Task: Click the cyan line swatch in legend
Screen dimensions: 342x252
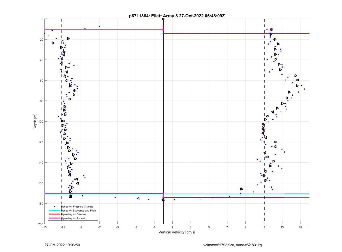Action: [x=54, y=210]
